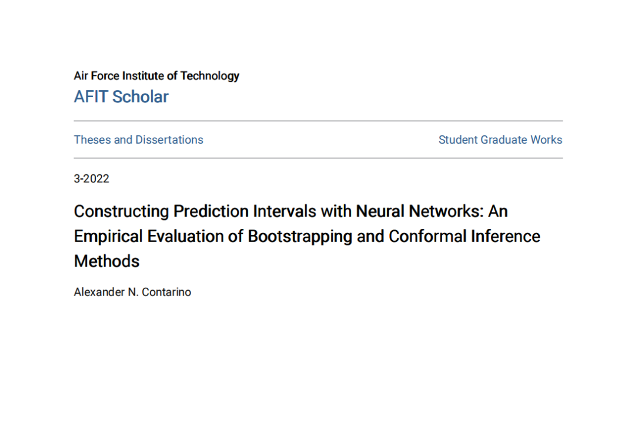Click the word An ending the first title line
Screen dimensions: 635x422
(x=497, y=211)
